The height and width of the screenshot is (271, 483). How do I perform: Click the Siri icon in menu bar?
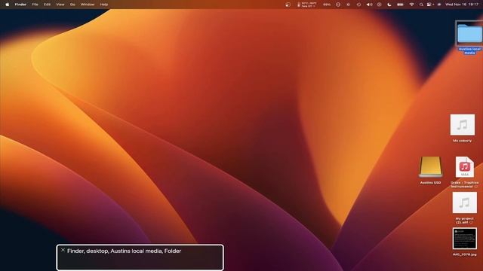(x=439, y=5)
